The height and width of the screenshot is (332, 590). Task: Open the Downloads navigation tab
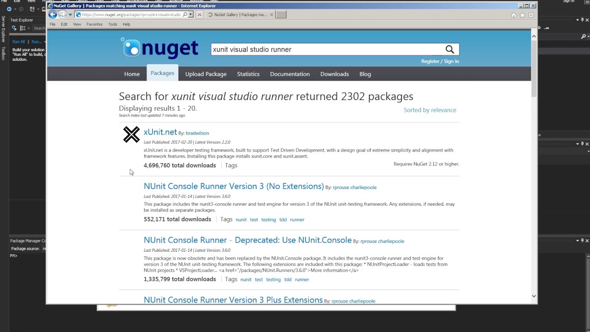(x=335, y=74)
